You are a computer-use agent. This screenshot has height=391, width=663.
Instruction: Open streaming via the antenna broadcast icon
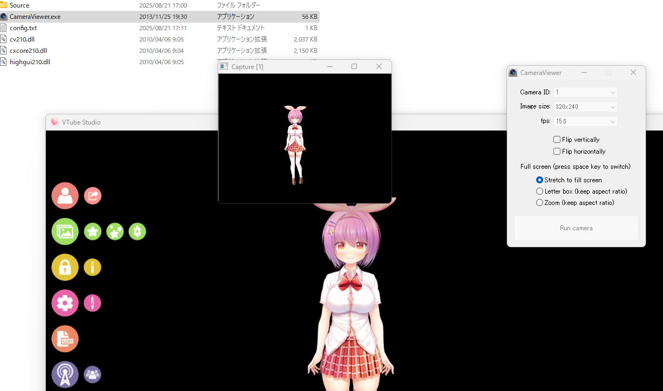pyautogui.click(x=65, y=374)
